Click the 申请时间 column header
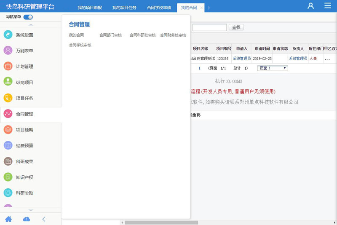Viewport: 337px width, 225px height. coord(262,48)
